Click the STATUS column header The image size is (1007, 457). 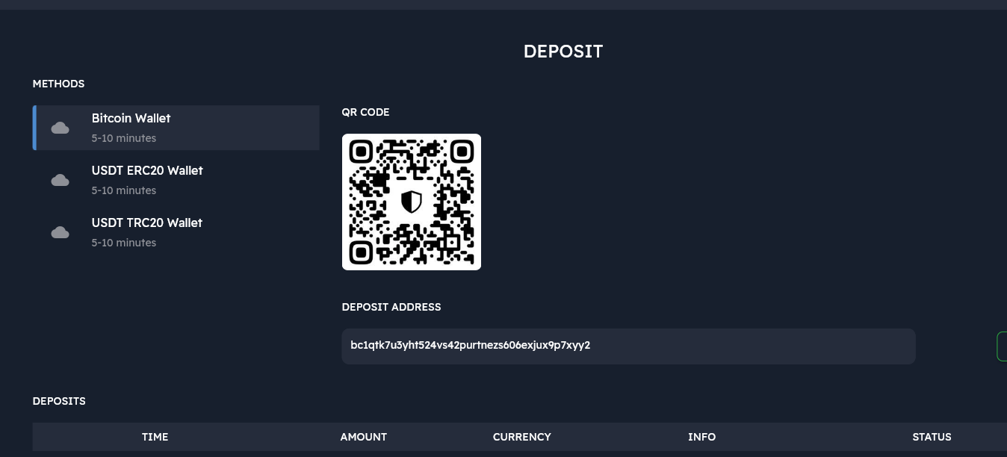(x=932, y=437)
